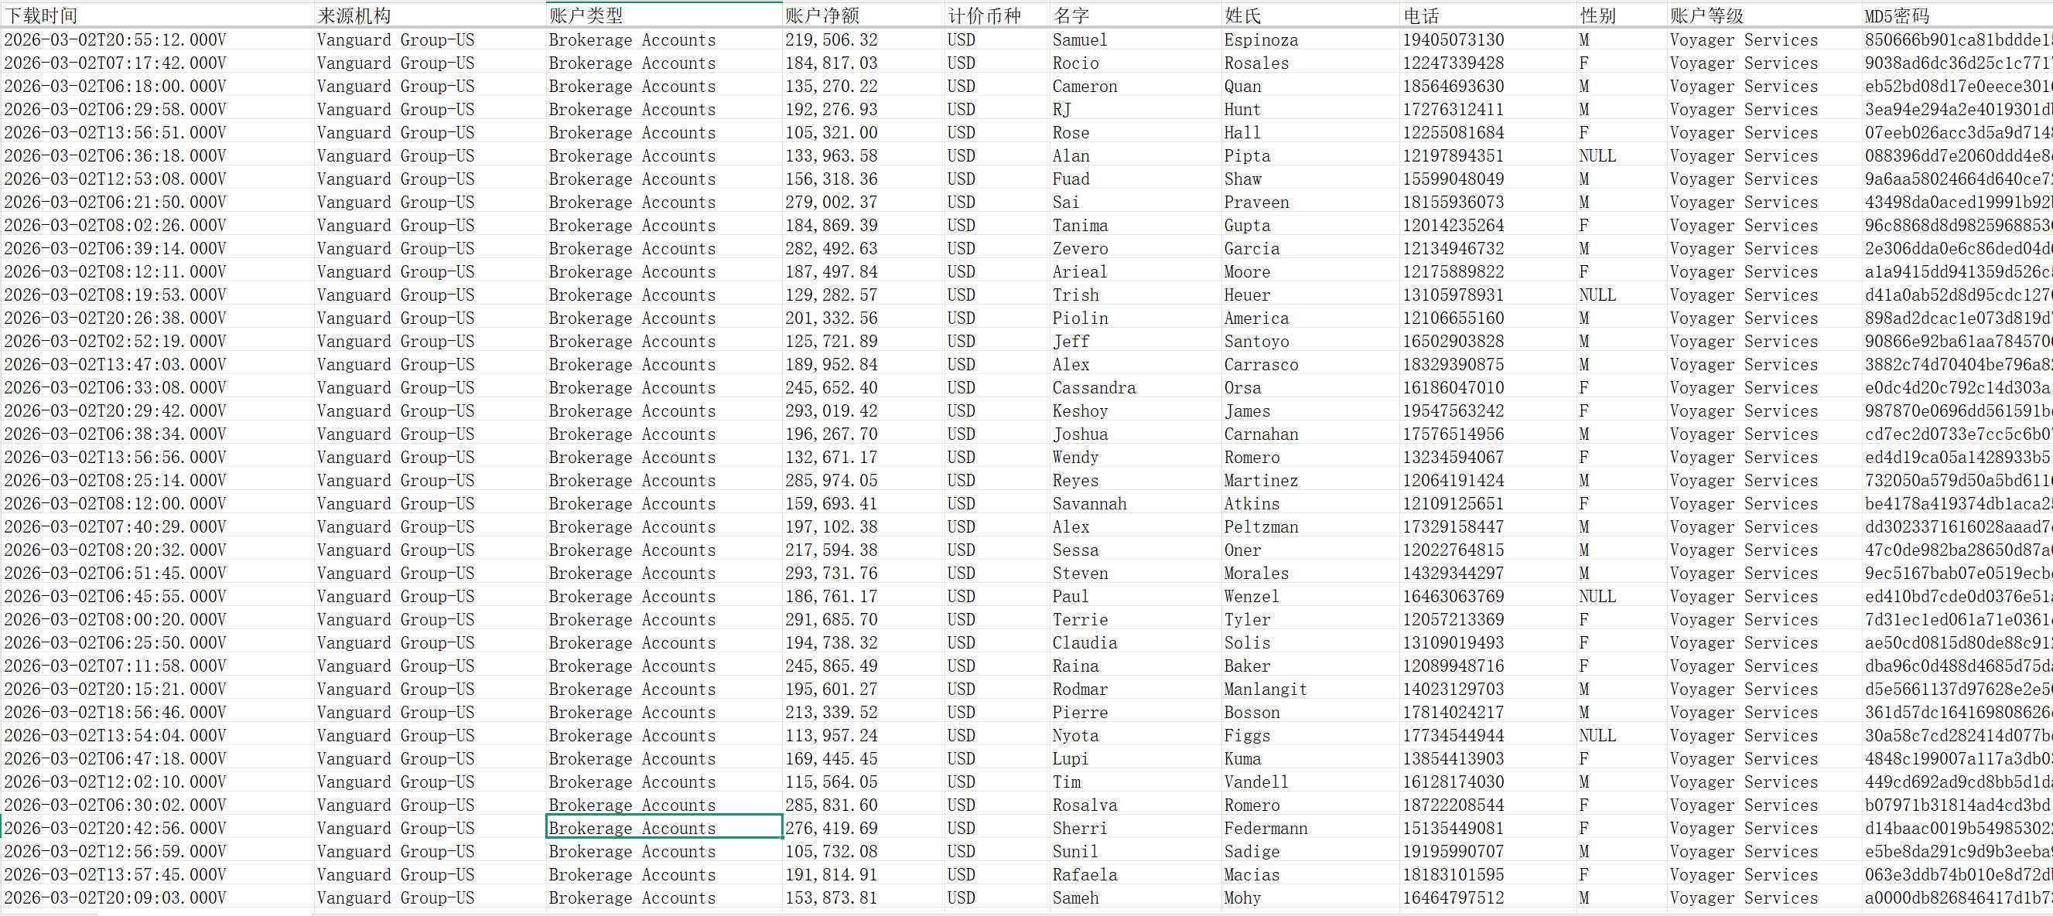The image size is (2053, 916).
Task: Select the first name cell Terrie
Action: [1136, 620]
